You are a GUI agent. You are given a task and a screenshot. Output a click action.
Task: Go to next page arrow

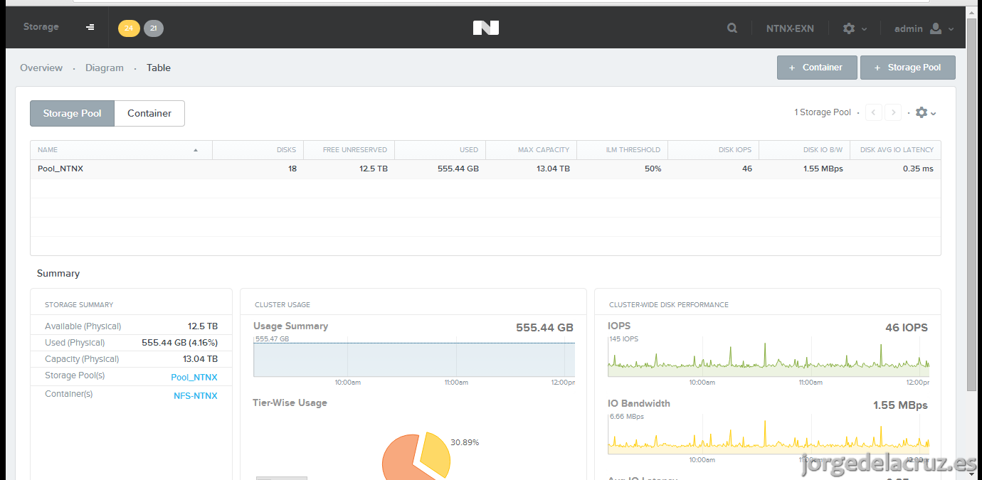pyautogui.click(x=893, y=112)
